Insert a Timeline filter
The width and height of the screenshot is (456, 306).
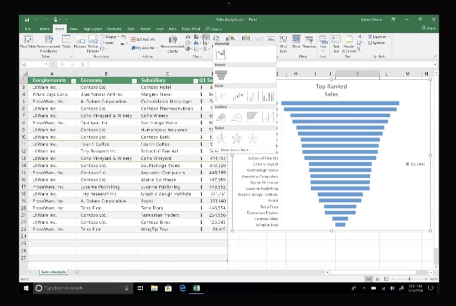click(309, 41)
